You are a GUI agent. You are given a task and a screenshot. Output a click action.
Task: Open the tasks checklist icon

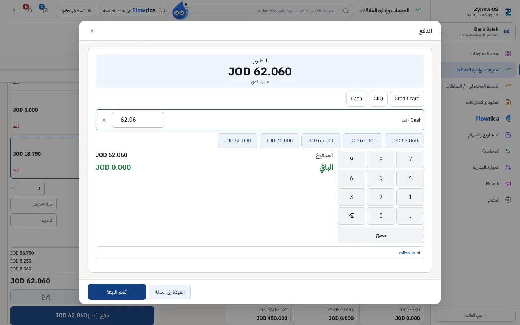click(45, 10)
